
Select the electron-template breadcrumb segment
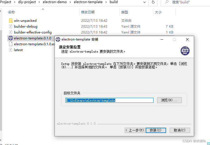click(88, 2)
